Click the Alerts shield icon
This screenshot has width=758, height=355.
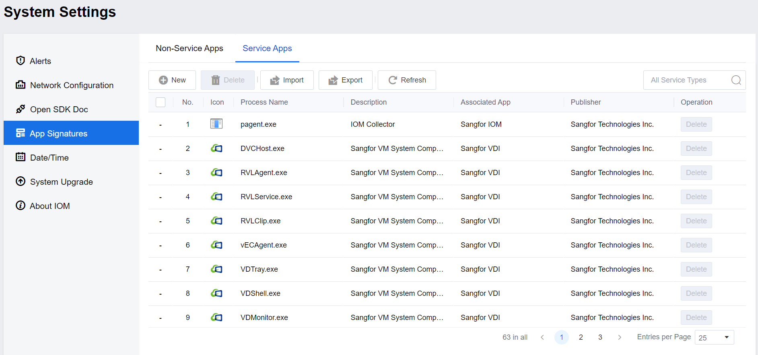(21, 61)
